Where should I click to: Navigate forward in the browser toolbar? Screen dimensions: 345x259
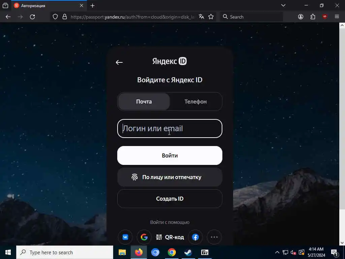(x=20, y=17)
